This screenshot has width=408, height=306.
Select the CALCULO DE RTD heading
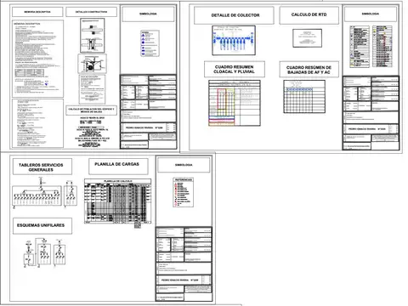coord(309,14)
